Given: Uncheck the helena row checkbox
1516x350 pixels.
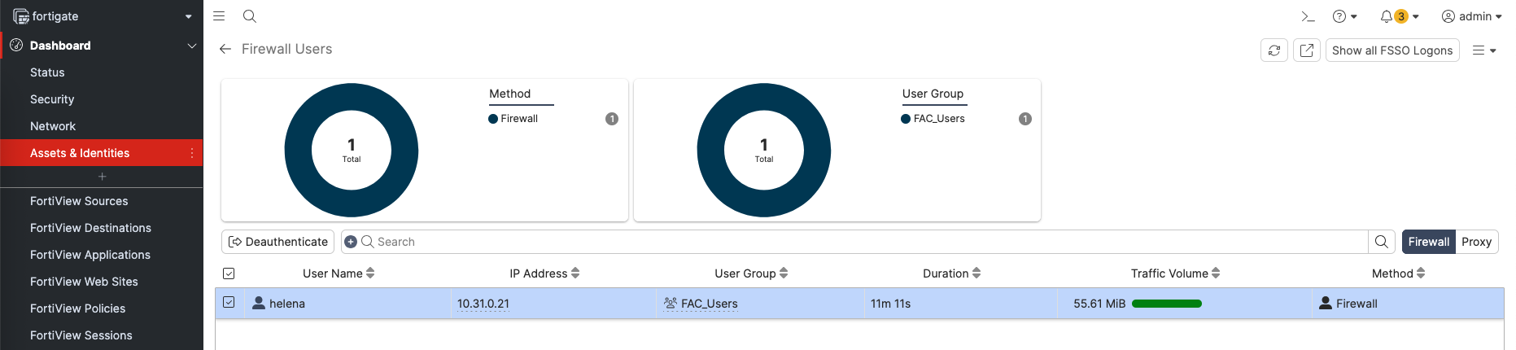Looking at the screenshot, I should [x=229, y=303].
